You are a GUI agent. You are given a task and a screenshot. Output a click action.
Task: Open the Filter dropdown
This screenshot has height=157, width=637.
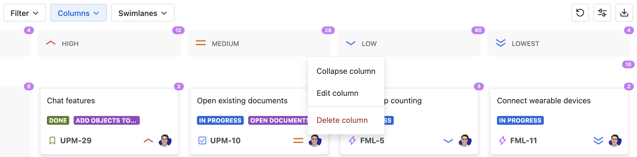click(25, 13)
